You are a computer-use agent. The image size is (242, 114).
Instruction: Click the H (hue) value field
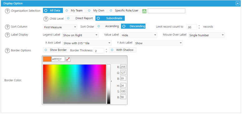tap(123, 85)
